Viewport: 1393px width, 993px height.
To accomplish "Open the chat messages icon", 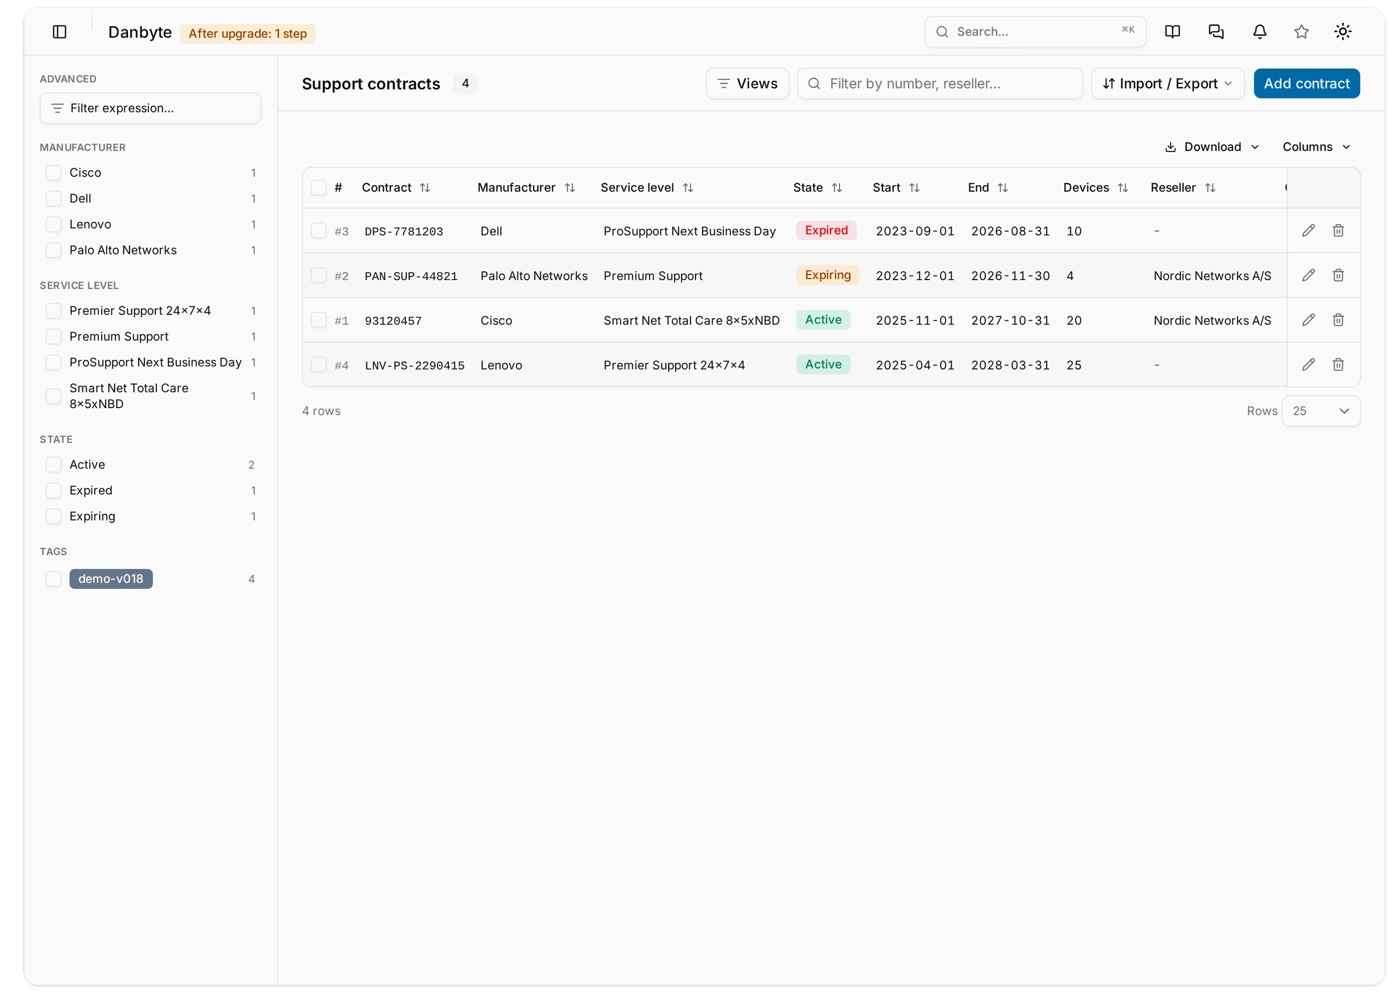I will point(1216,32).
